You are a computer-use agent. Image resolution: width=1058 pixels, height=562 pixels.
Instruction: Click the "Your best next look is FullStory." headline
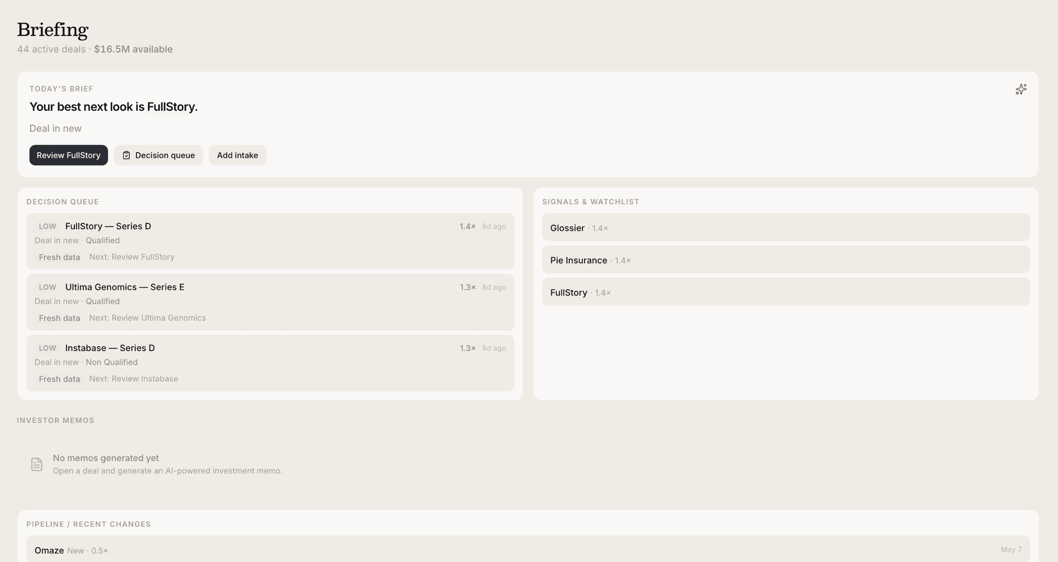click(113, 107)
